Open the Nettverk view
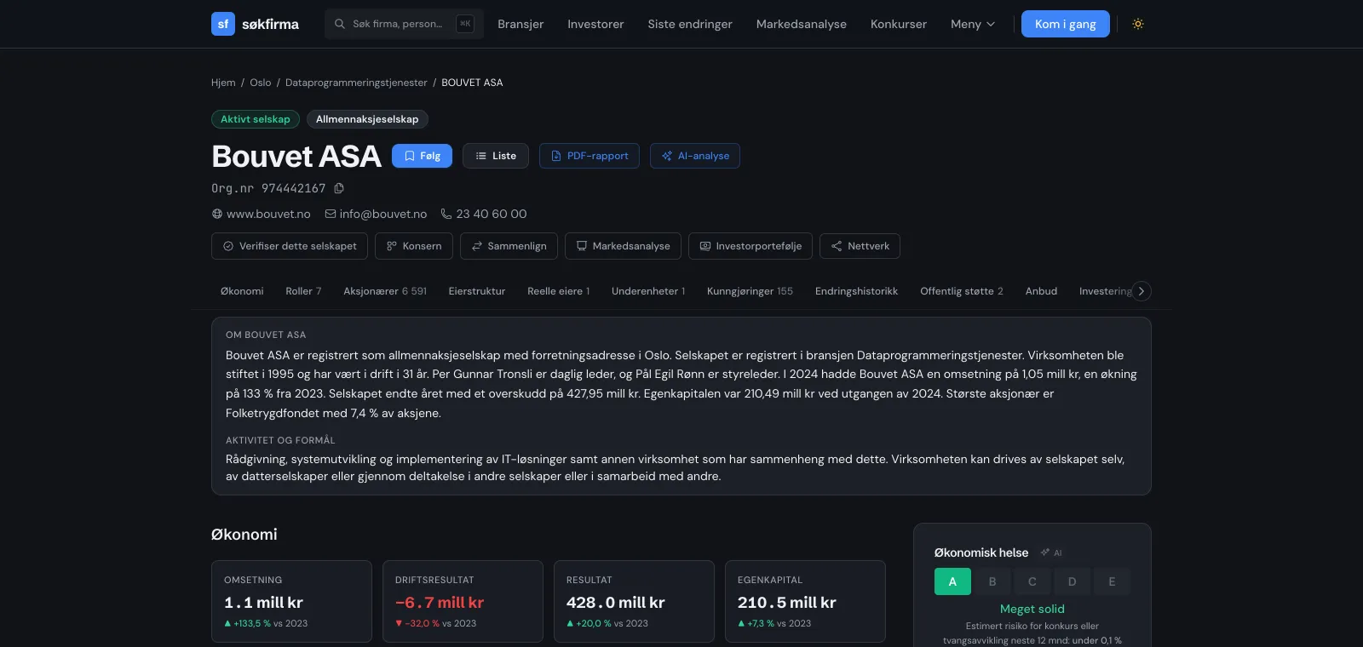 coord(860,246)
